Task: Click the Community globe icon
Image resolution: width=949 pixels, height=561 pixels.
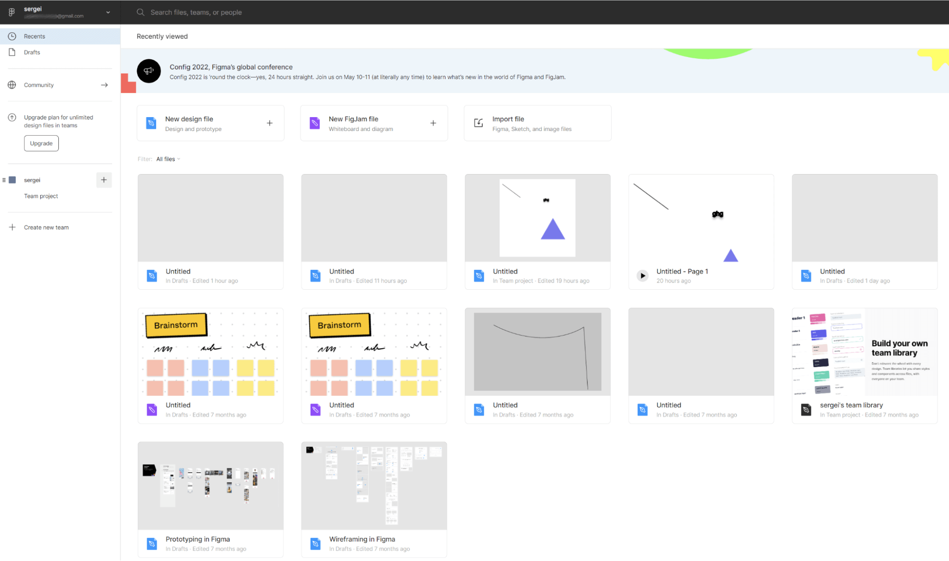Action: click(x=12, y=85)
